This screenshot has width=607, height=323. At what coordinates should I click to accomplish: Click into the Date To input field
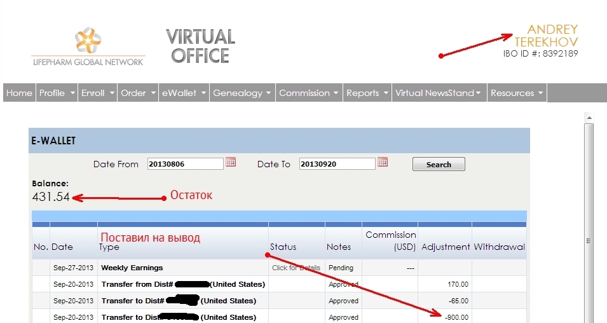[x=337, y=164]
